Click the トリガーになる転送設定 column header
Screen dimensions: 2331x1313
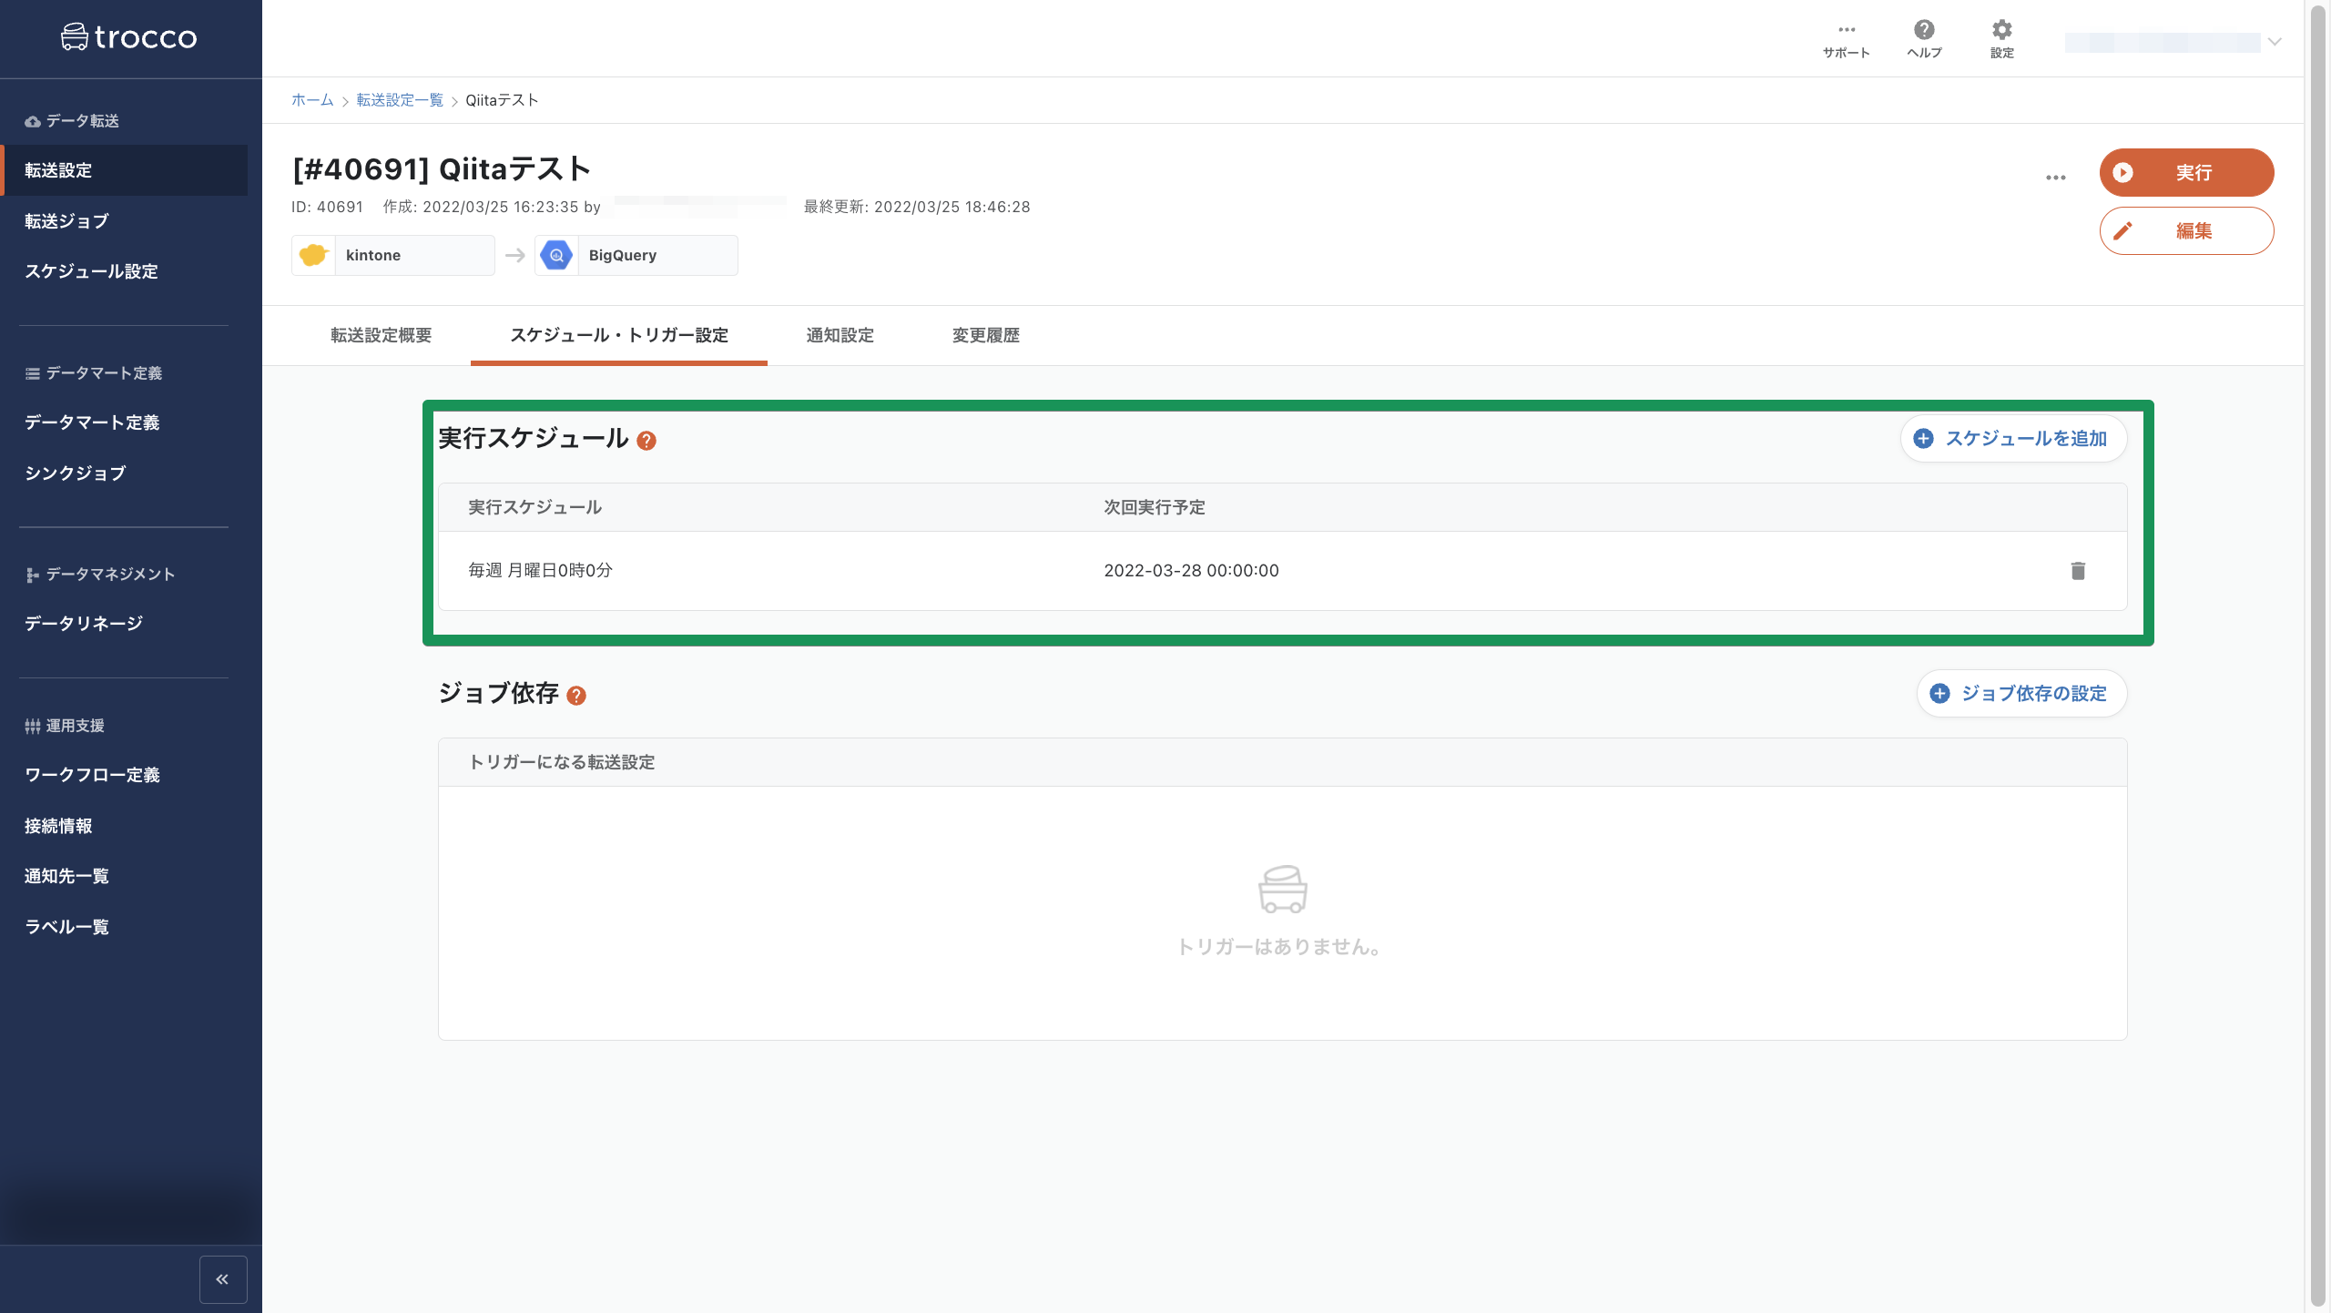pyautogui.click(x=562, y=762)
